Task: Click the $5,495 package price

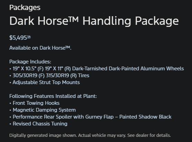Action: pyautogui.click(x=18, y=38)
